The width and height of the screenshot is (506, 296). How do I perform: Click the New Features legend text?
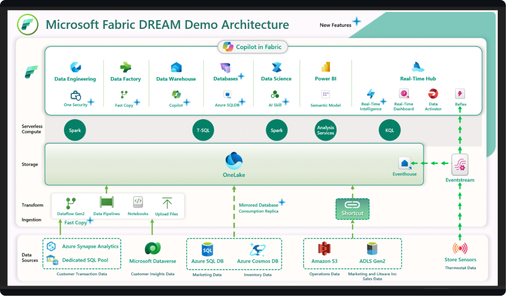(336, 25)
